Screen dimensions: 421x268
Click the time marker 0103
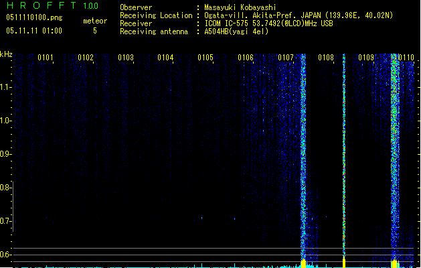click(x=126, y=58)
